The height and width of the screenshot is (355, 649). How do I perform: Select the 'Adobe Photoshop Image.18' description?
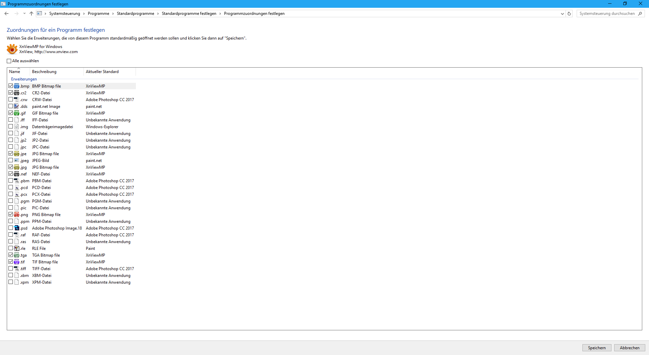pos(57,228)
